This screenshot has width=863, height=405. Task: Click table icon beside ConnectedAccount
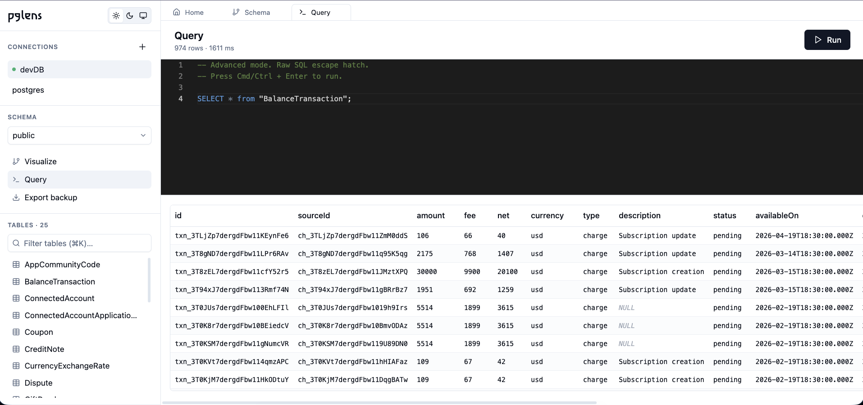[16, 298]
